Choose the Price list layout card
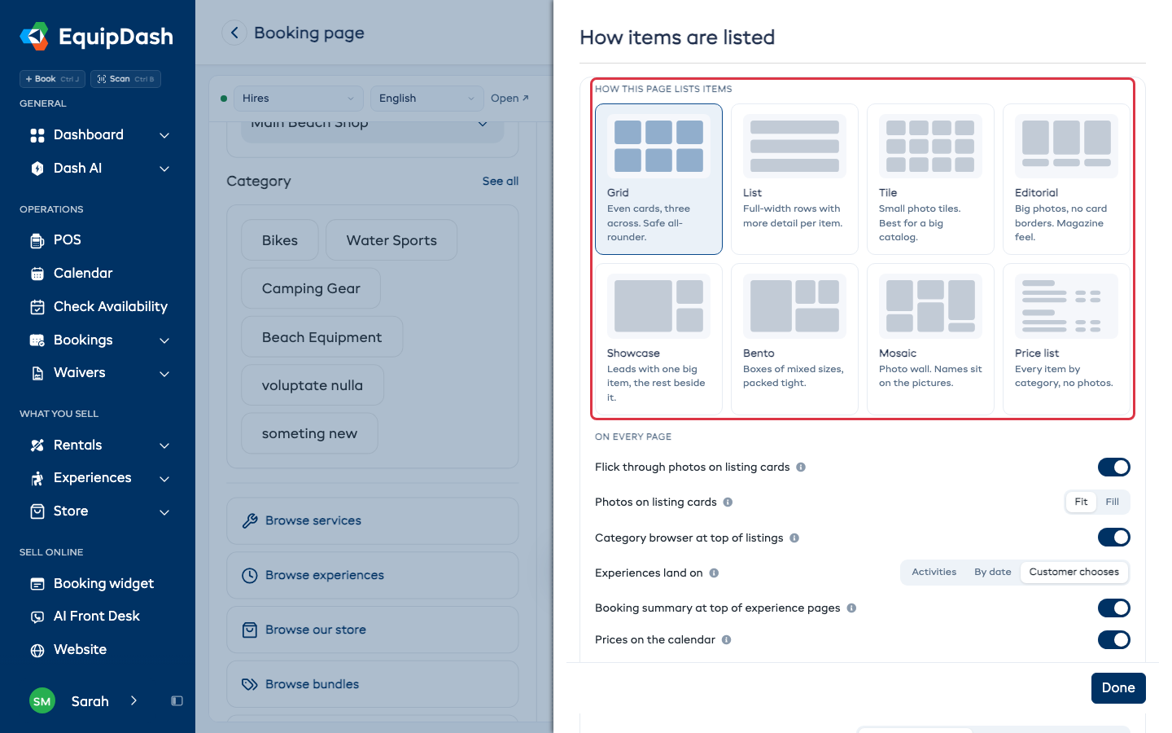The height and width of the screenshot is (733, 1172). pyautogui.click(x=1066, y=339)
